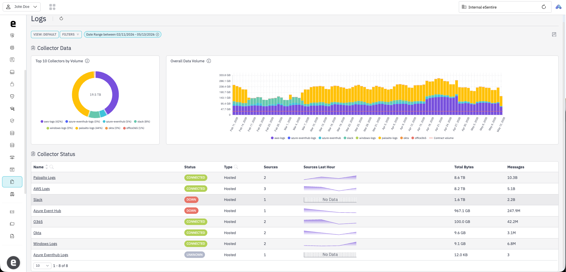The height and width of the screenshot is (272, 566).
Task: Sort the table by Name column arrows
Action: (47, 167)
